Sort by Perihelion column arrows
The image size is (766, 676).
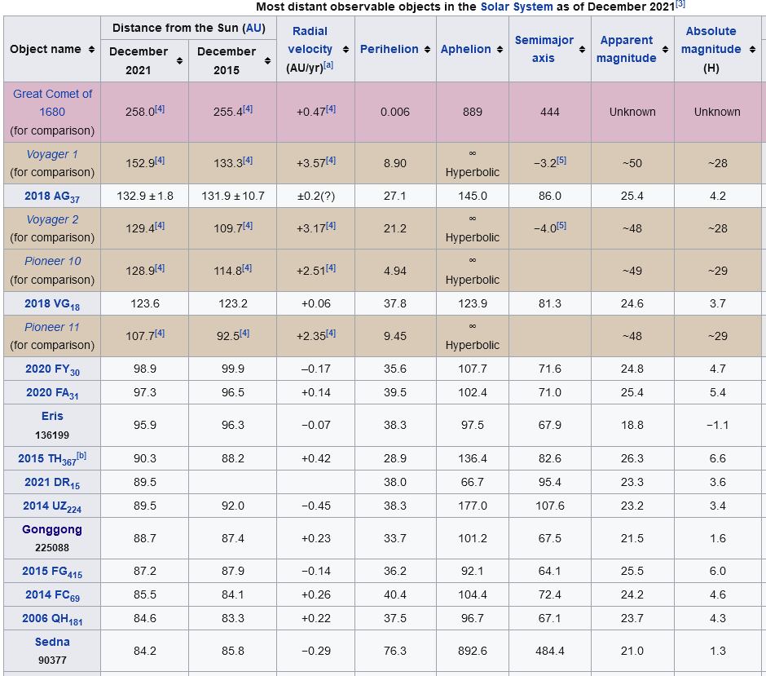(x=428, y=50)
